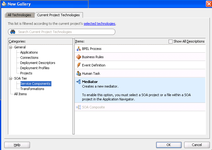Click the binoculars search icon

coord(13,32)
